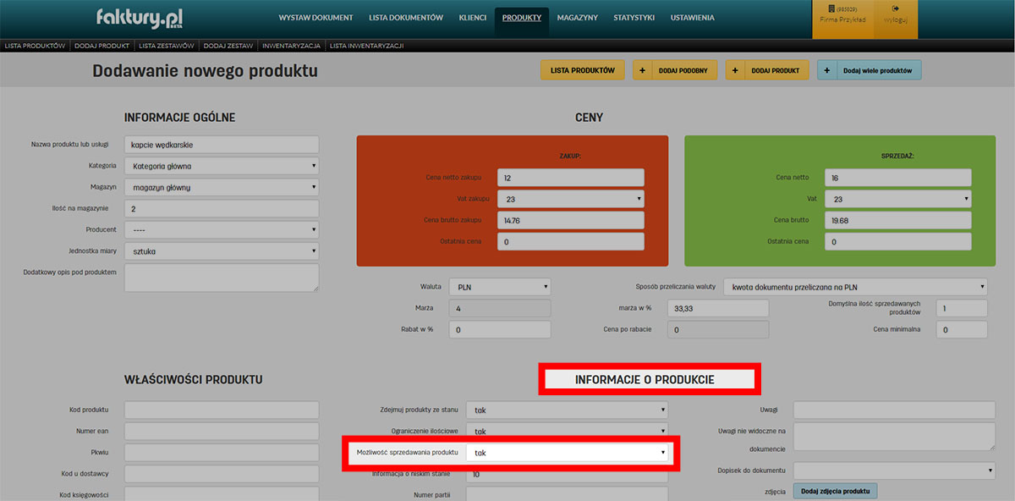
Task: Open the Kategoria dropdown
Action: pos(221,166)
